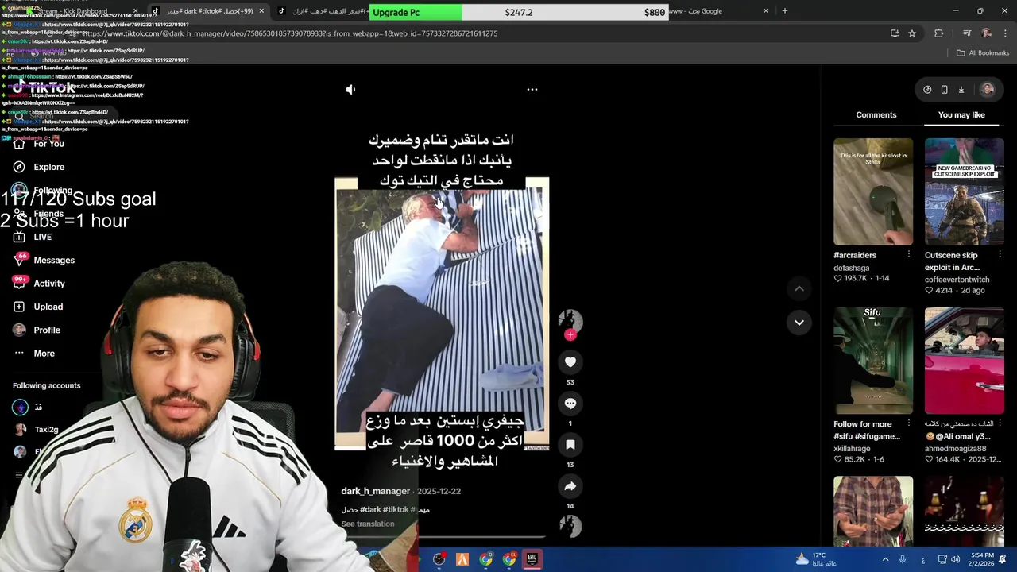Viewport: 1017px width, 572px height.
Task: Open the You may like tab
Action: coord(961,114)
